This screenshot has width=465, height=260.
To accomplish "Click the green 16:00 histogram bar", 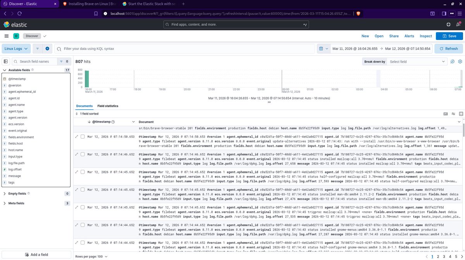I will (87, 79).
